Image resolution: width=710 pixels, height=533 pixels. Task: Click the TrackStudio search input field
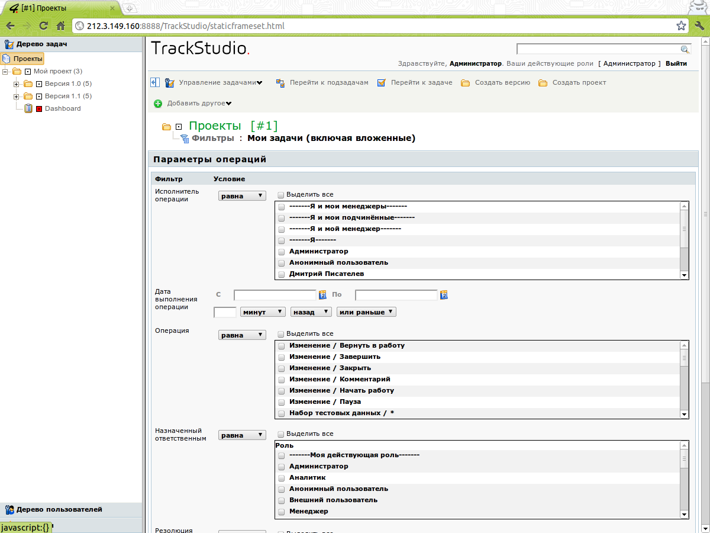point(599,49)
